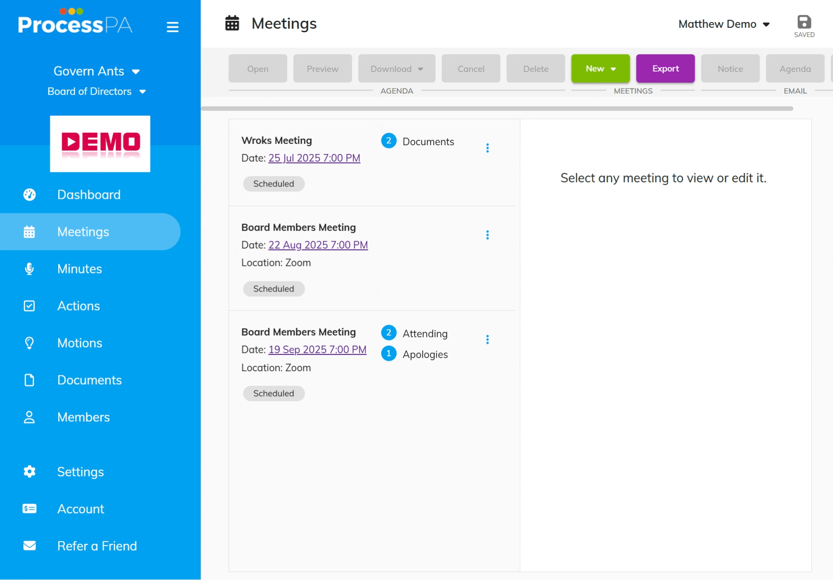Viewport: 833px width, 580px height.
Task: Open options menu for Wroks Meeting
Action: point(487,148)
